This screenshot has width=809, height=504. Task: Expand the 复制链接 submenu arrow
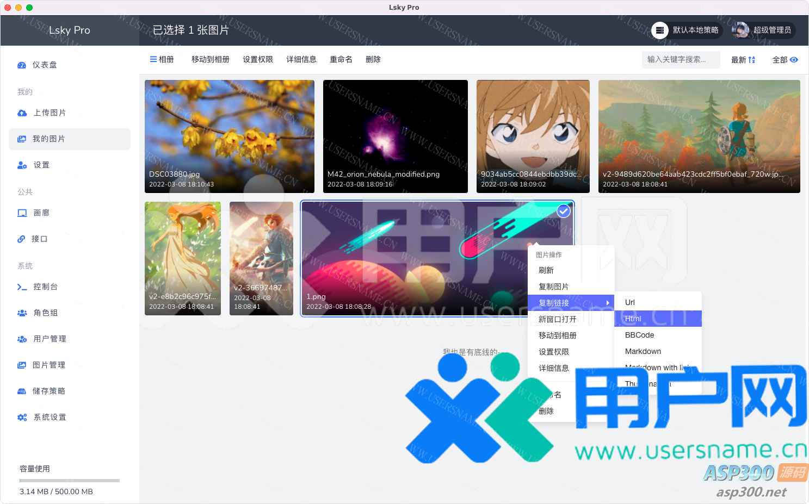[x=608, y=303]
